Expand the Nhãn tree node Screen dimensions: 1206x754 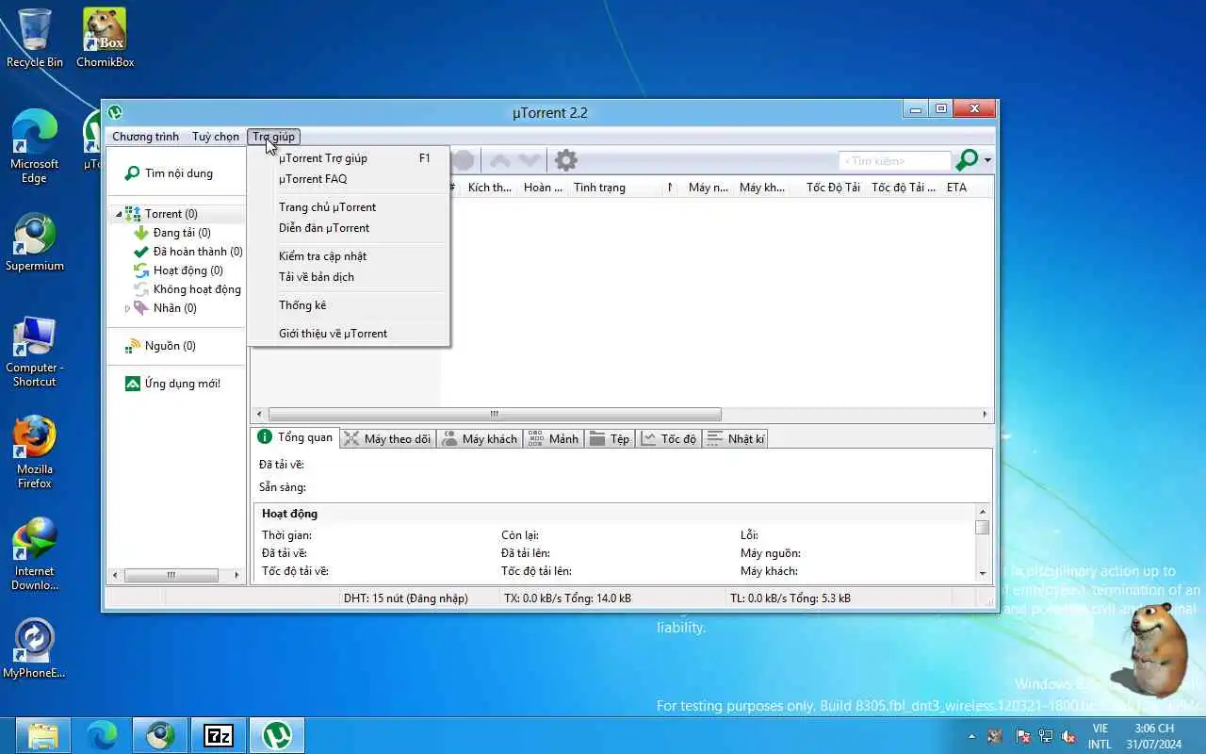pos(127,308)
